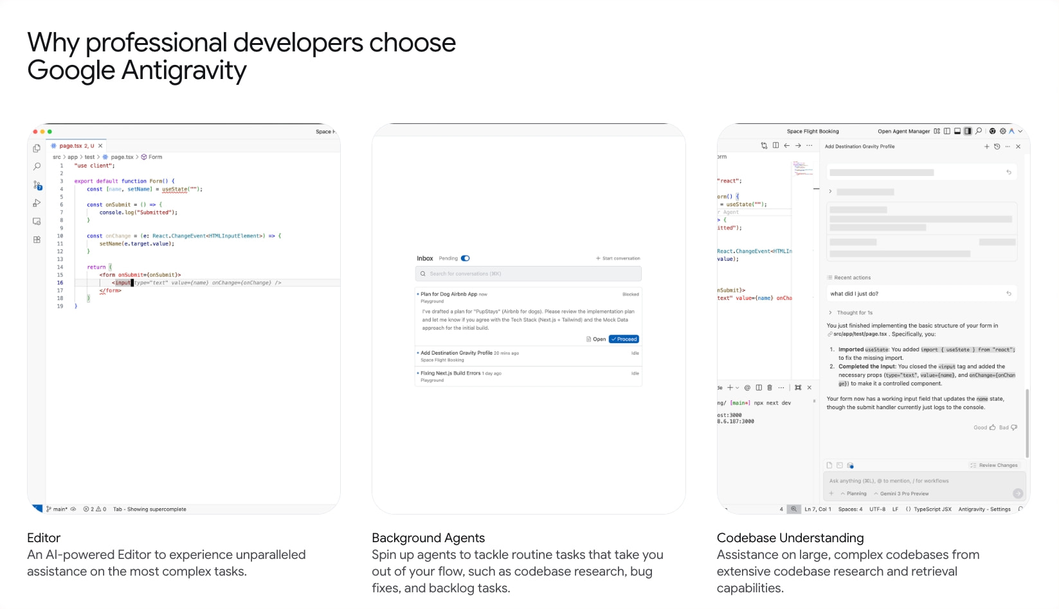The height and width of the screenshot is (609, 1059).
Task: Click the Proceed button
Action: point(624,339)
